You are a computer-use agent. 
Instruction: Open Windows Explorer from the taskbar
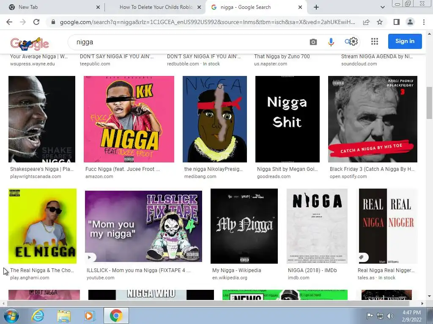64,316
